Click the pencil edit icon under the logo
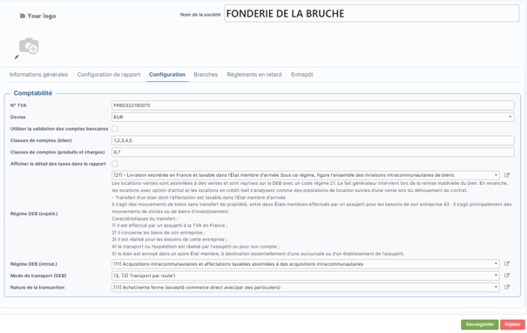This screenshot has height=333, width=527. pos(17,57)
